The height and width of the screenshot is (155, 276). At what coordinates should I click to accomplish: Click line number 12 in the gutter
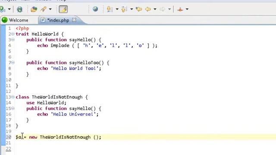point(9,91)
